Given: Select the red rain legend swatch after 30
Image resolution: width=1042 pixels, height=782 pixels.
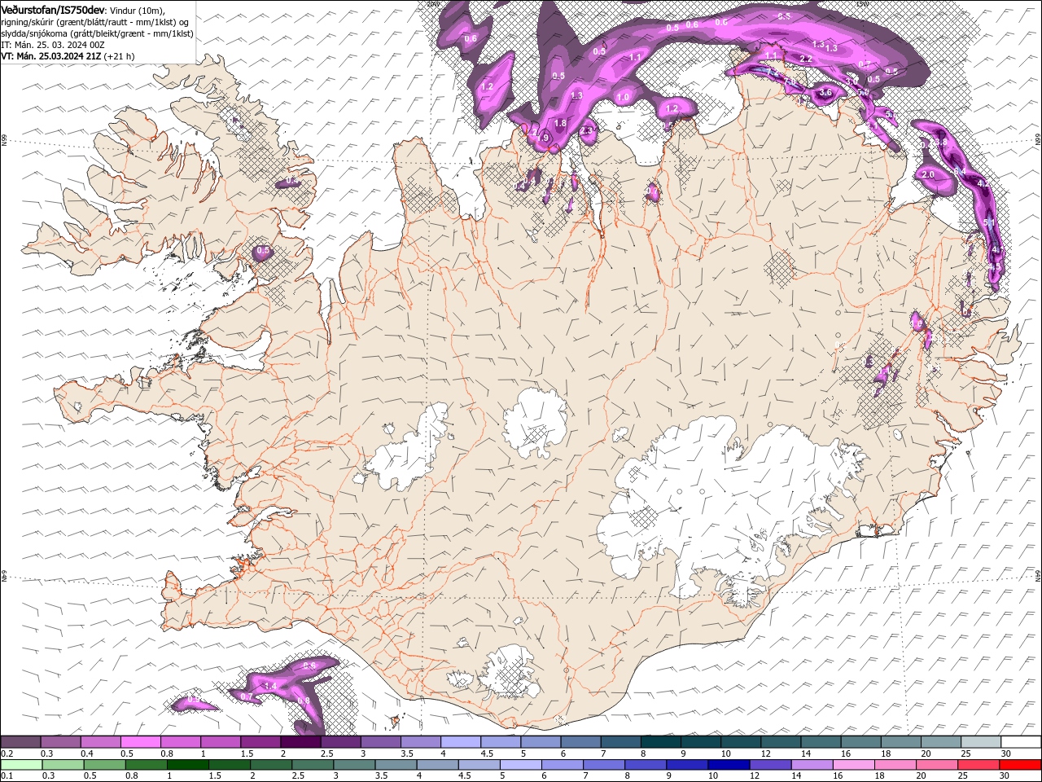Looking at the screenshot, I should click(1018, 765).
